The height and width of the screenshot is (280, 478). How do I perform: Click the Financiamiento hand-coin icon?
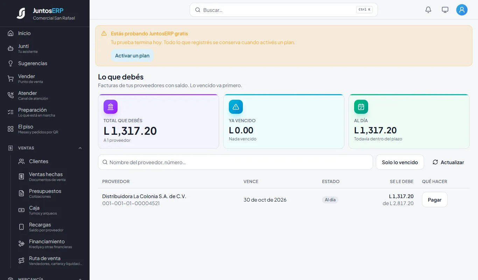coord(21,244)
